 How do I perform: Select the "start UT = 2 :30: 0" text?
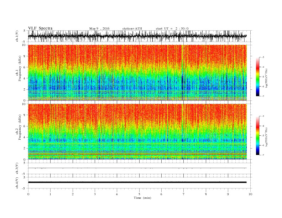172,28
